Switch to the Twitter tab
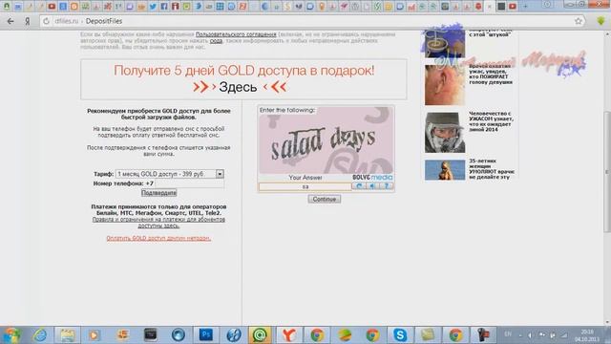 153,7
